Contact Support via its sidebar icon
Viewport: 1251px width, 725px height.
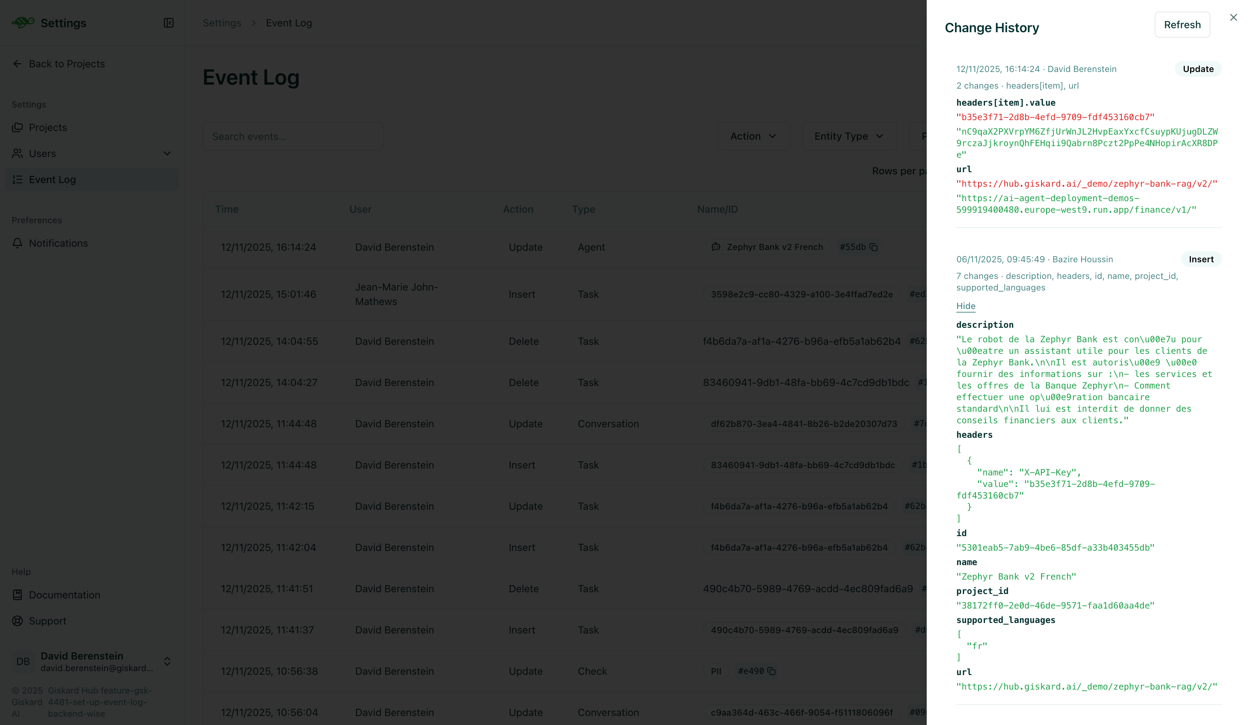point(18,621)
